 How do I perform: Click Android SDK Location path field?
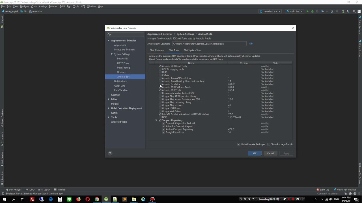coord(209,44)
